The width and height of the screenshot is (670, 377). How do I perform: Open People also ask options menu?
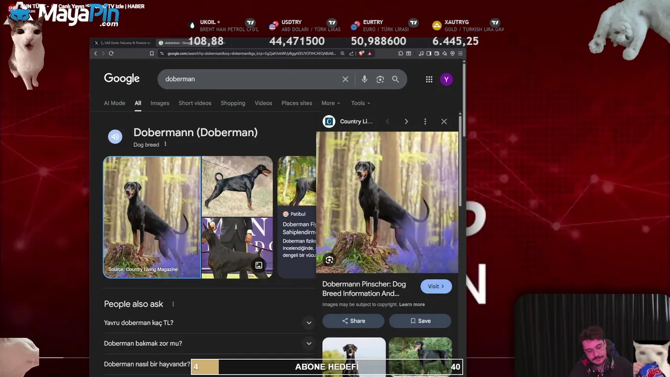(x=173, y=304)
